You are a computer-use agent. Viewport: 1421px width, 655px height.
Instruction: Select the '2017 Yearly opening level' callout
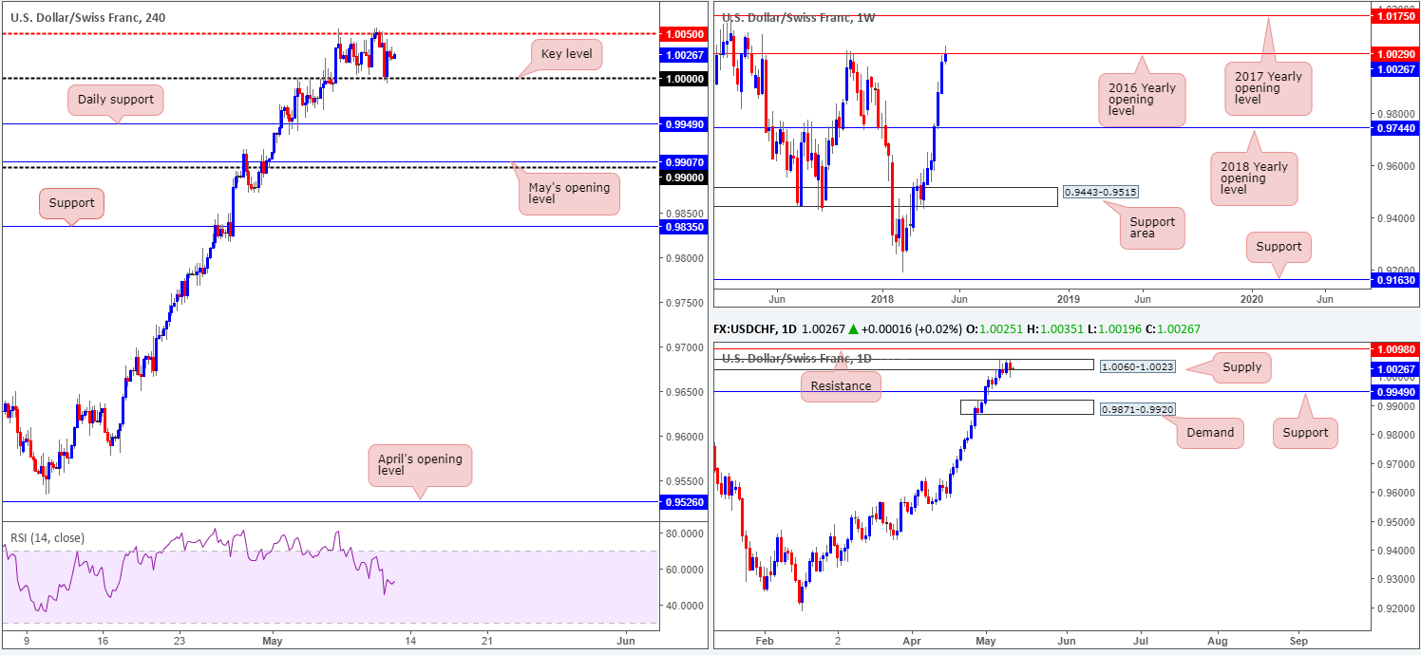coord(1268,87)
